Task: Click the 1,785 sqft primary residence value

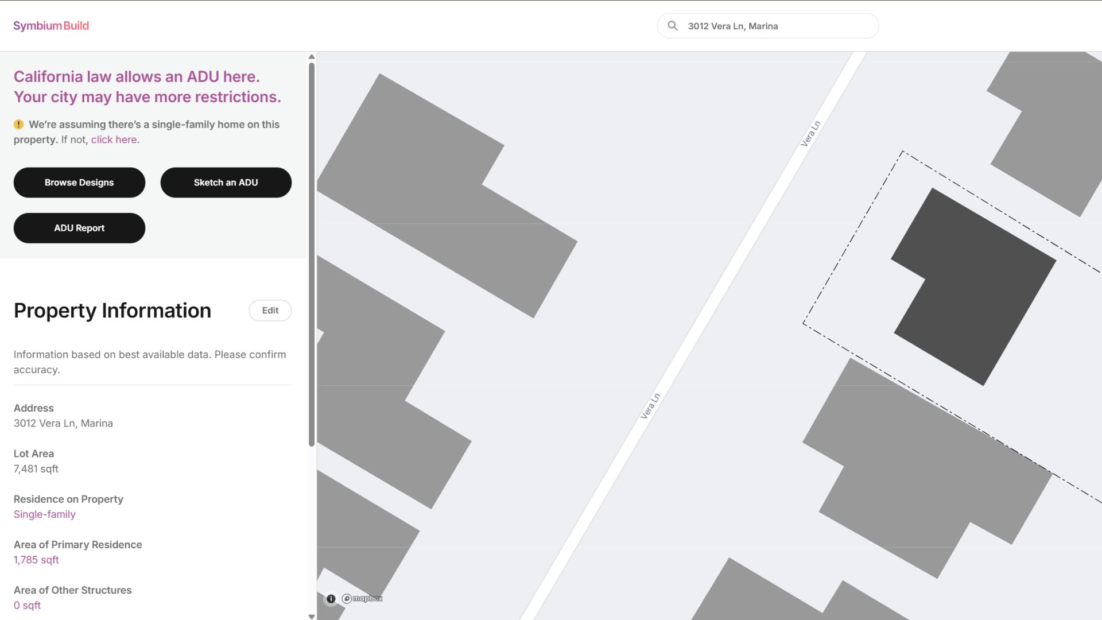Action: coord(36,560)
